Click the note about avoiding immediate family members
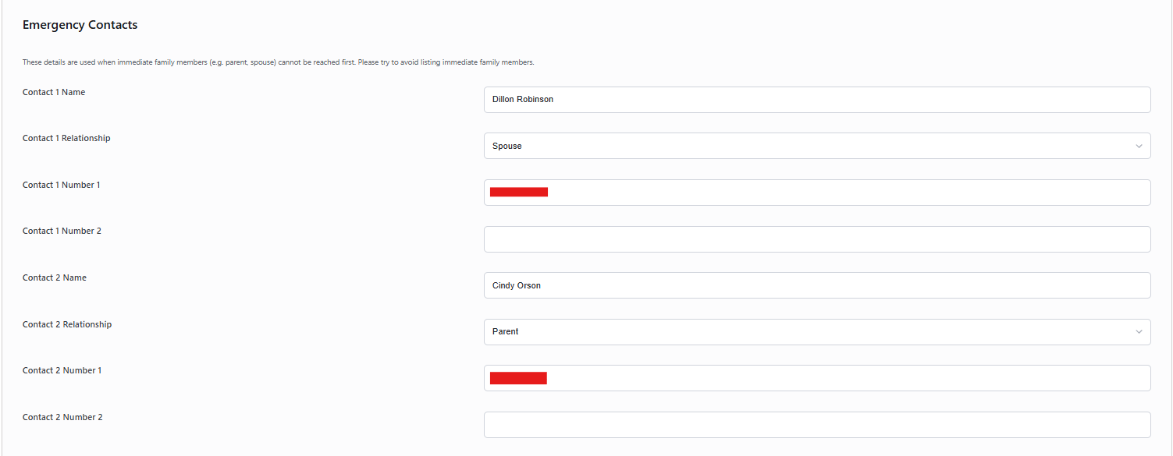This screenshot has width=1173, height=456. tap(278, 62)
